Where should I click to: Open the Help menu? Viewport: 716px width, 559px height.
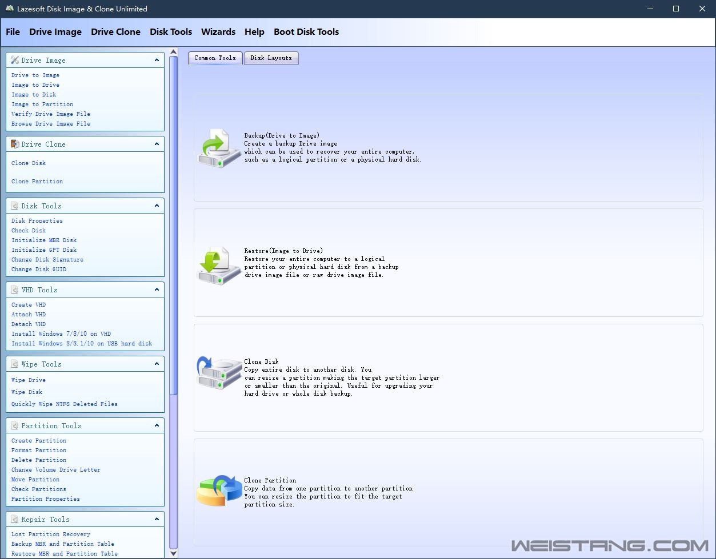pyautogui.click(x=254, y=32)
